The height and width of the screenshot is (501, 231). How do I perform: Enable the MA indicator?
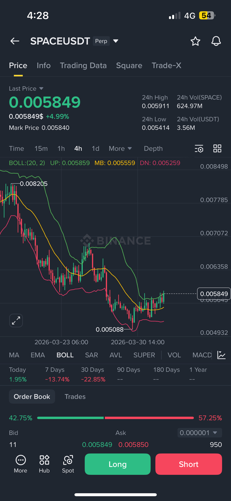pyautogui.click(x=14, y=355)
